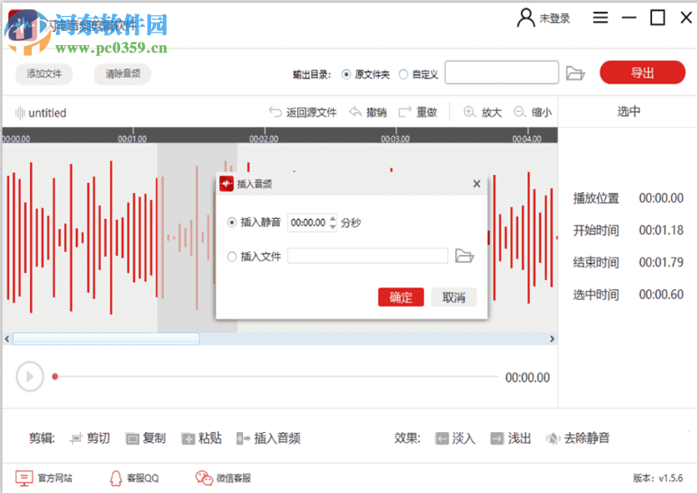
Task: Increase silence duration with up stepper arrow
Action: pyautogui.click(x=333, y=219)
